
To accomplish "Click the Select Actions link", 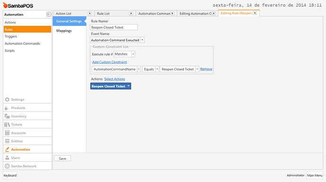I will [114, 79].
